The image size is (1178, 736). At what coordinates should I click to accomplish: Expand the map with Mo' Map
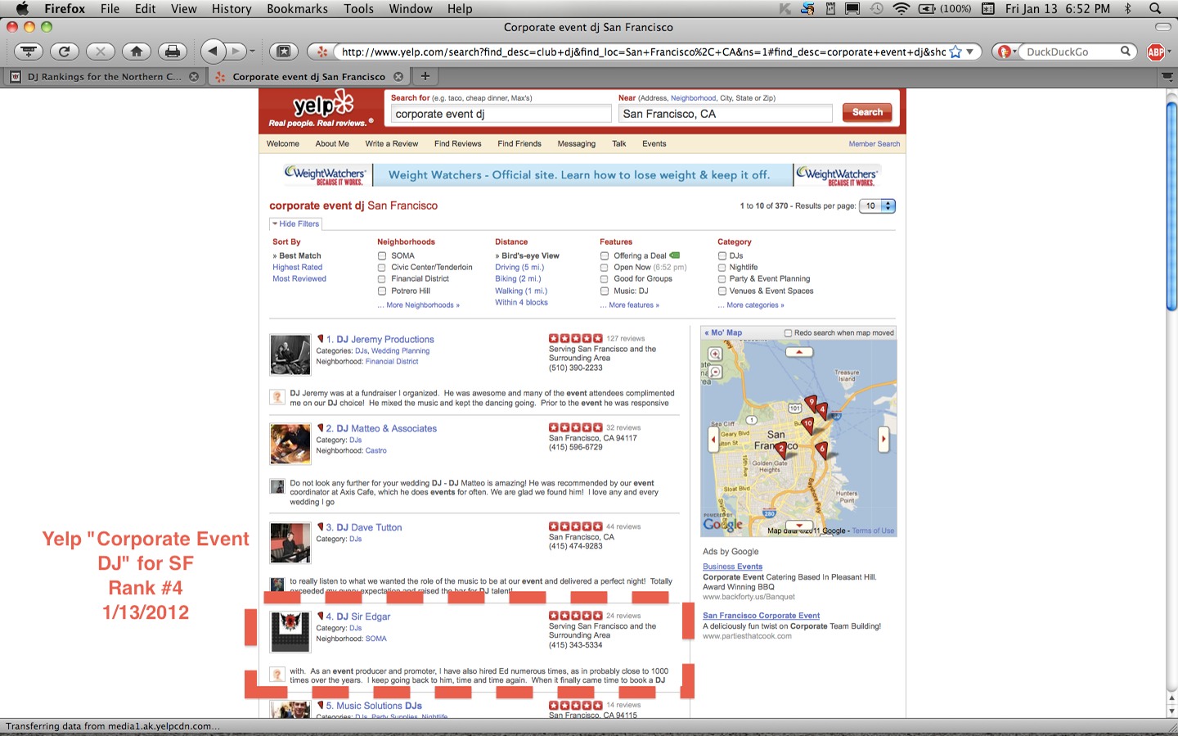[x=723, y=332]
